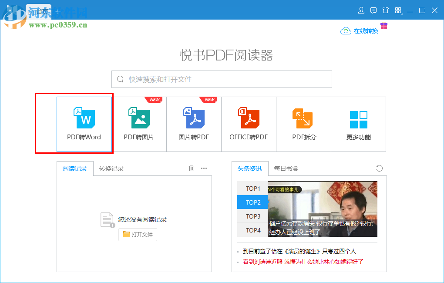Add a new tab with the plus button
This screenshot has height=283, width=444.
click(x=58, y=11)
